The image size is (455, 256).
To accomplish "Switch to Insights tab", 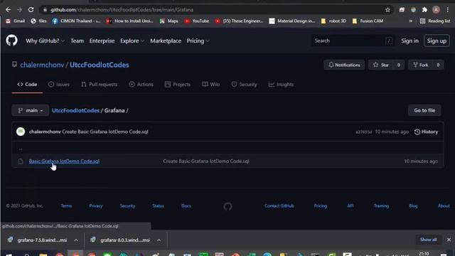I will [281, 85].
